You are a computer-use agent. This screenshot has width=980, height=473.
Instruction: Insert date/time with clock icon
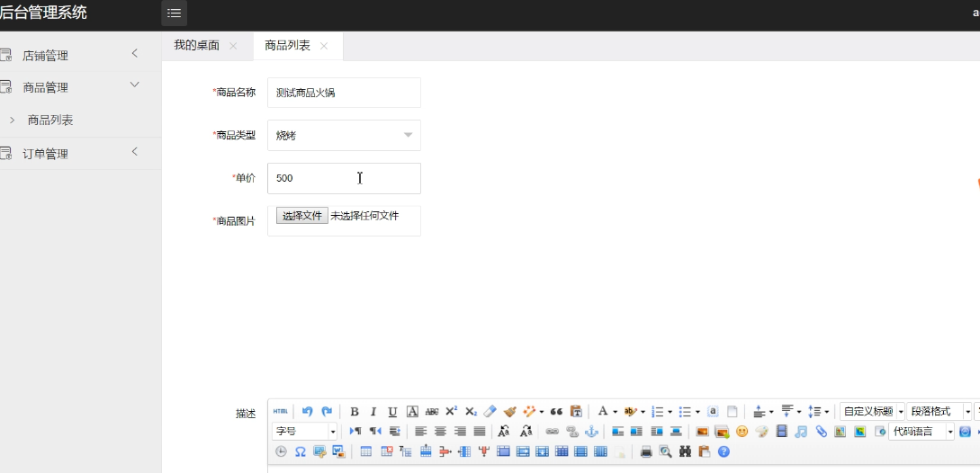click(x=281, y=451)
